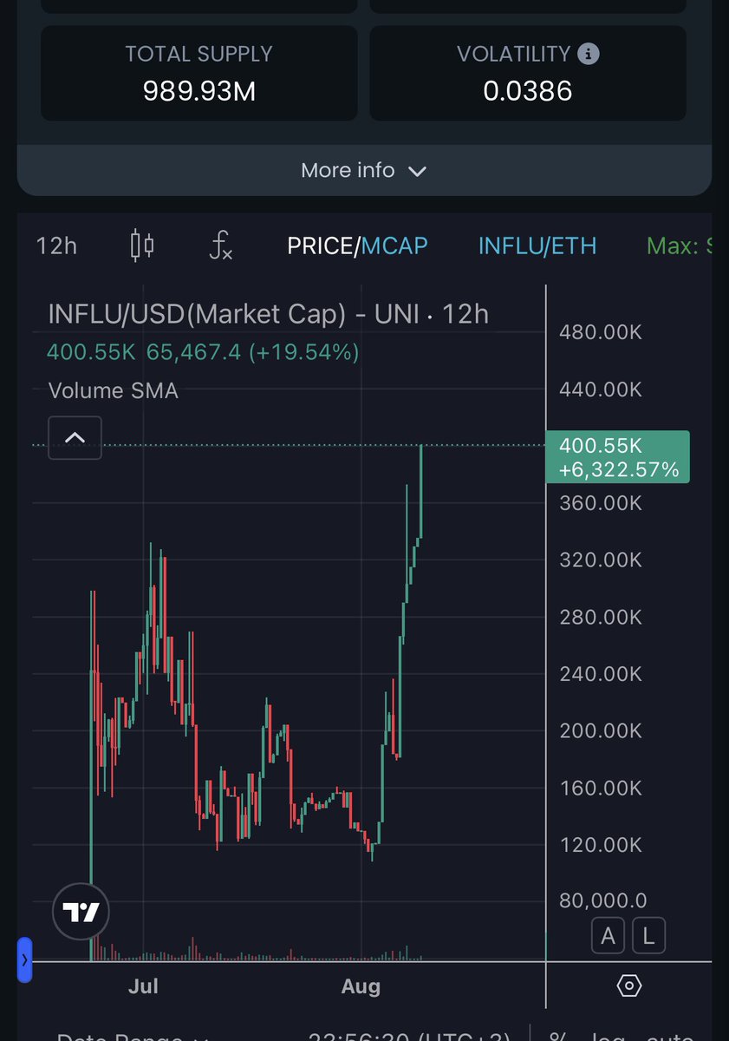The image size is (729, 1041).
Task: Toggle auto scale with the A button
Action: (x=609, y=936)
